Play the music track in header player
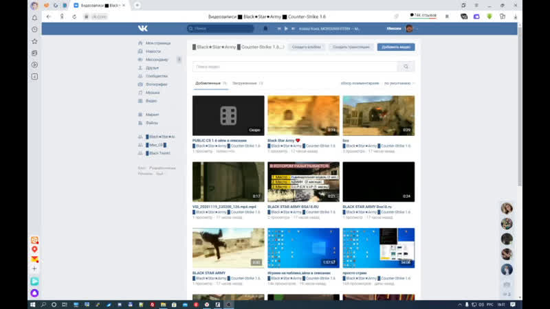Image resolution: width=550 pixels, height=309 pixels. point(286,29)
